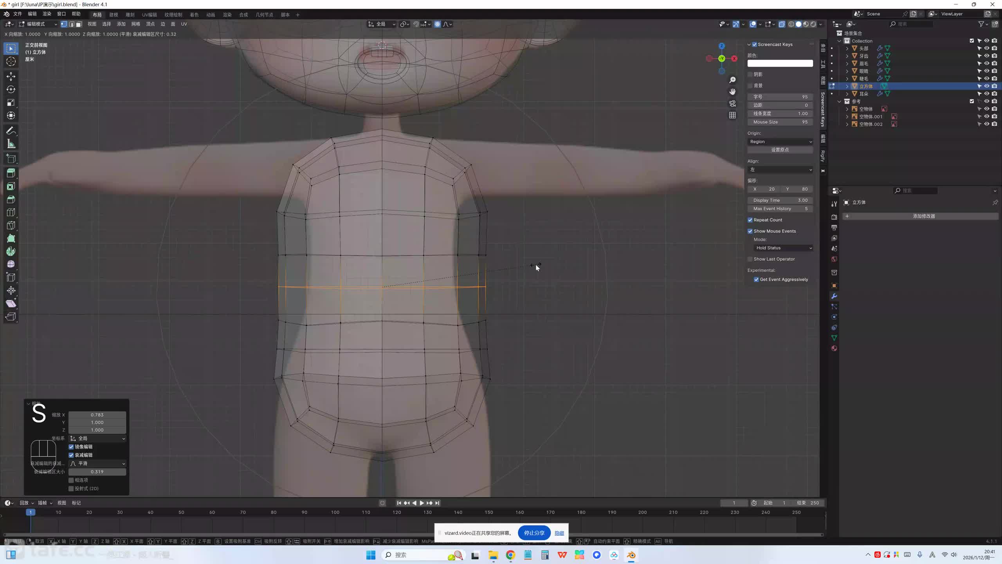Switch to the UV编辑 workspace tab
The image size is (1002, 564).
(x=149, y=15)
